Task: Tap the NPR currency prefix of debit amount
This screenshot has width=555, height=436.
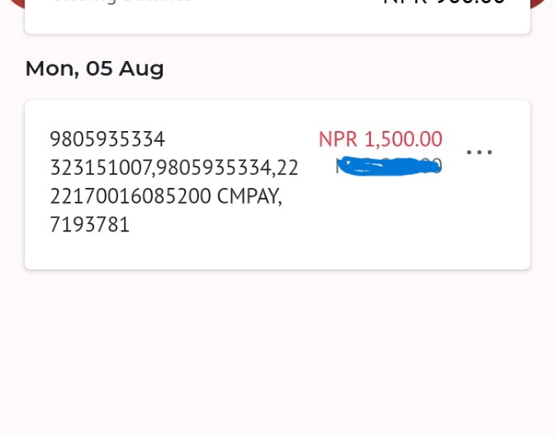Action: 338,139
